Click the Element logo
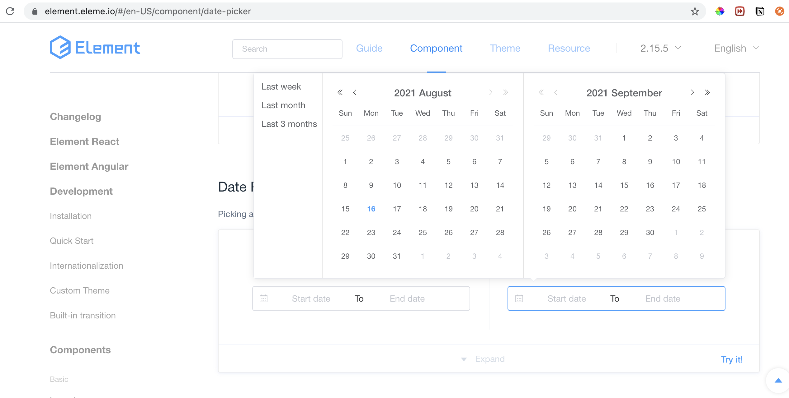 [95, 47]
